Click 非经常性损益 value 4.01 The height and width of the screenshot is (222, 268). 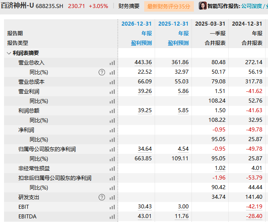pyautogui.click(x=257, y=168)
